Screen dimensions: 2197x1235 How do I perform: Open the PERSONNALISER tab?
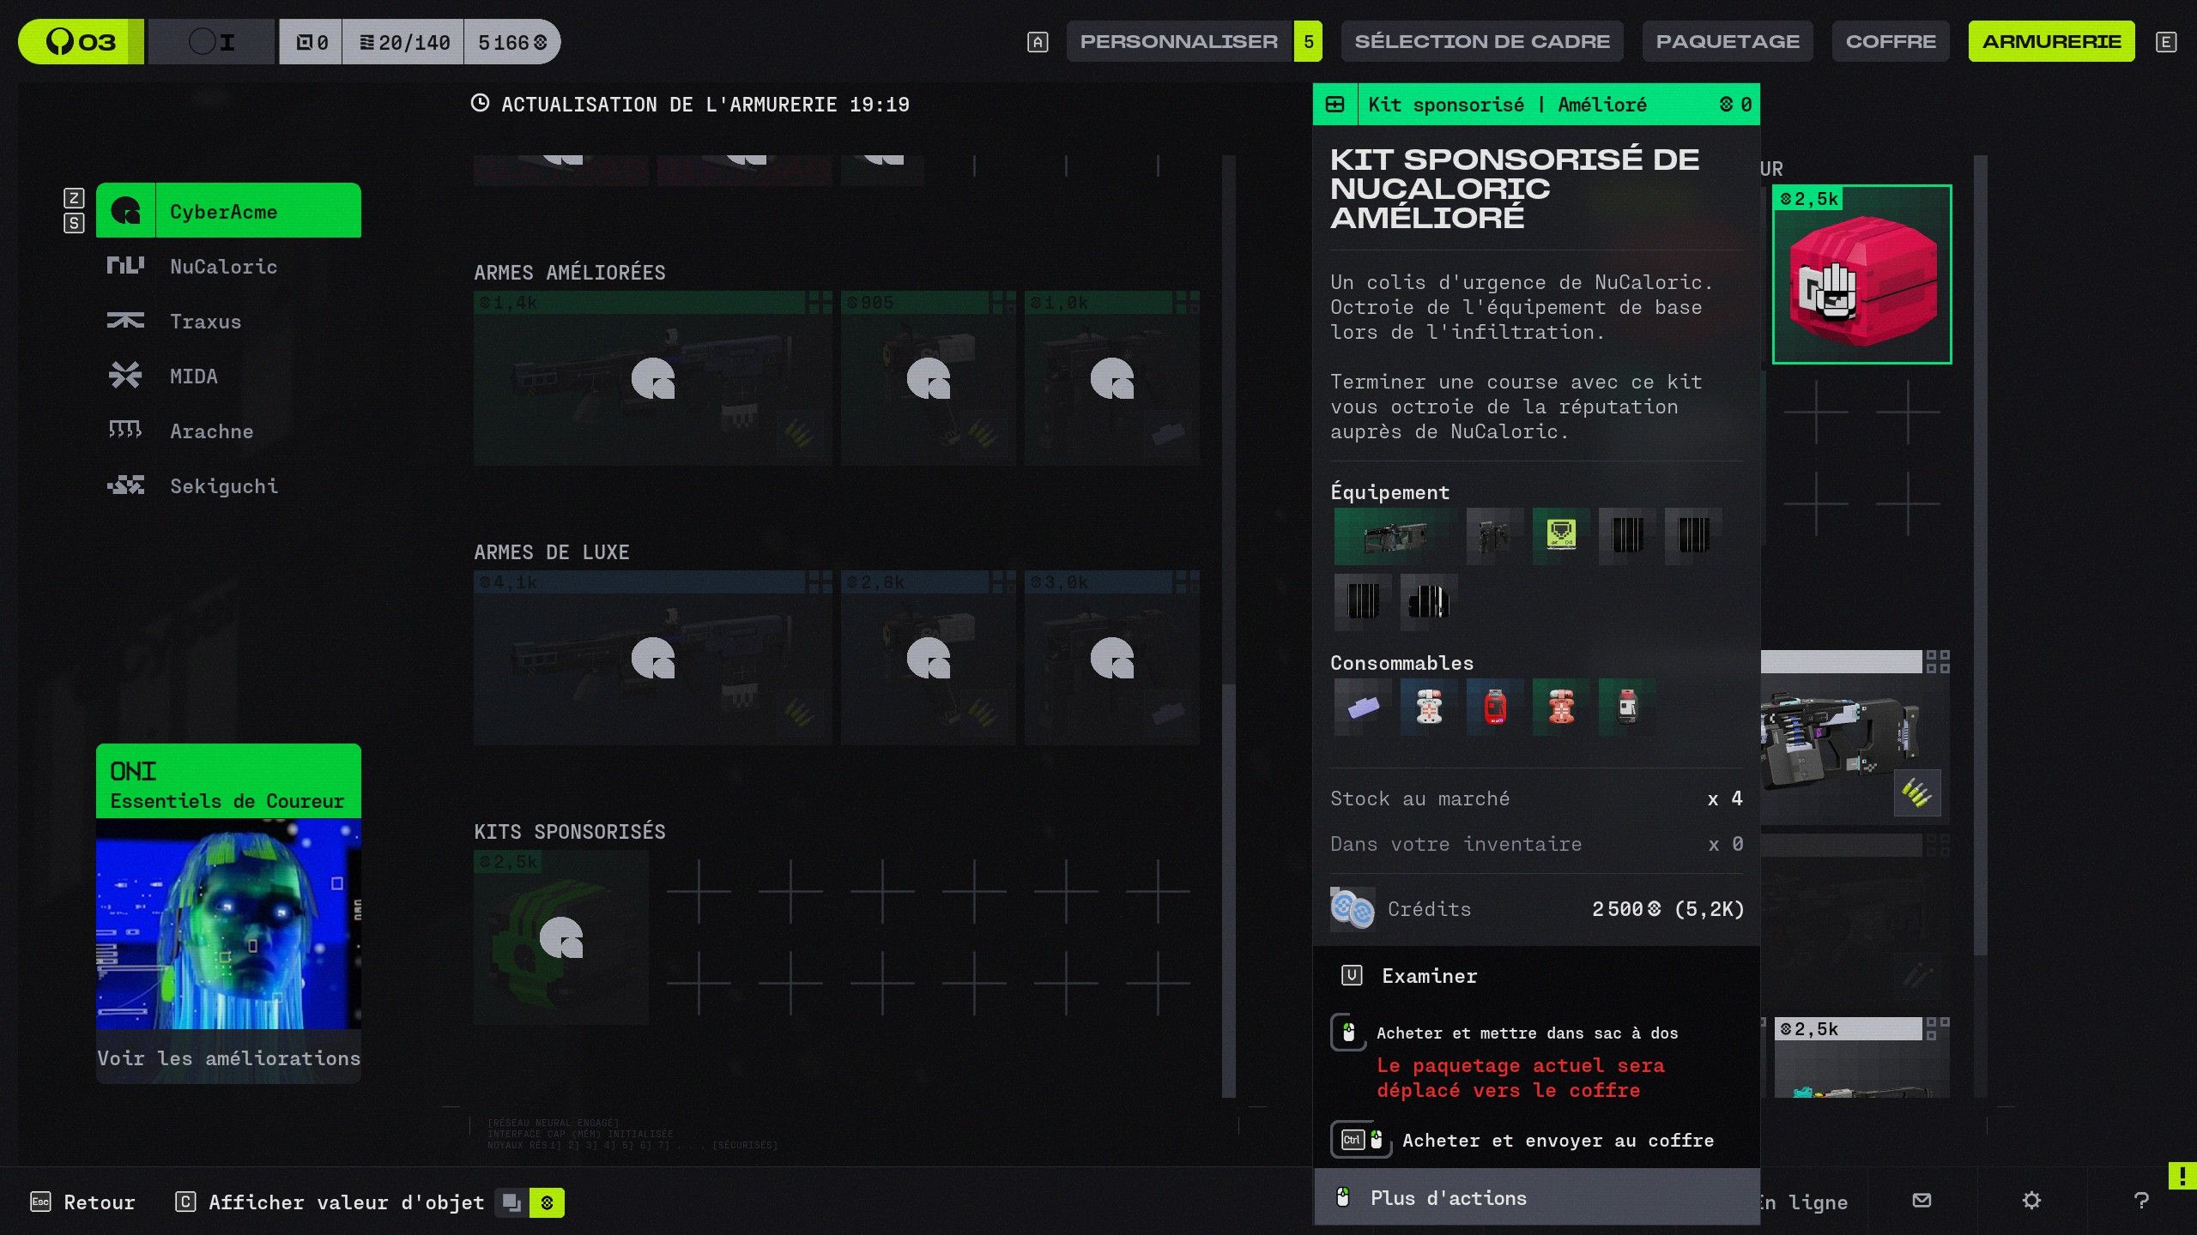tap(1178, 41)
